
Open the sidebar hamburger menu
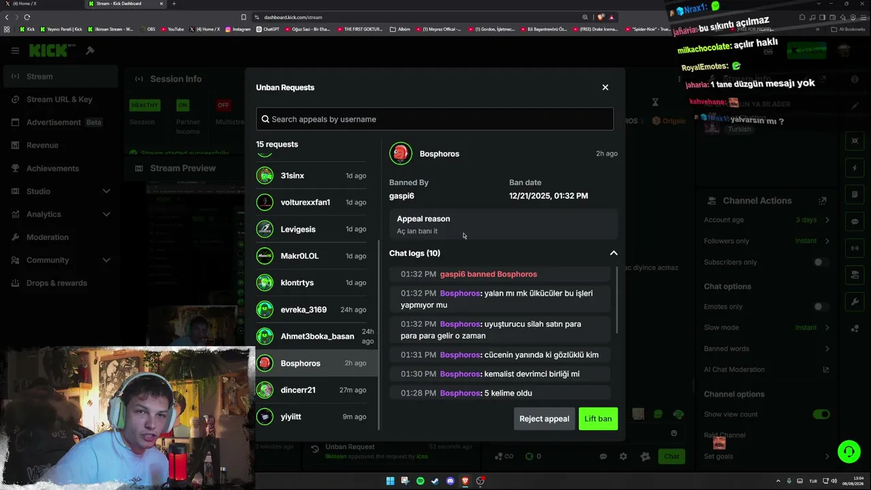tap(15, 50)
